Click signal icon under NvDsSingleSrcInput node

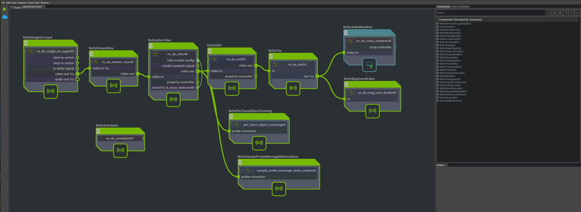(x=51, y=92)
